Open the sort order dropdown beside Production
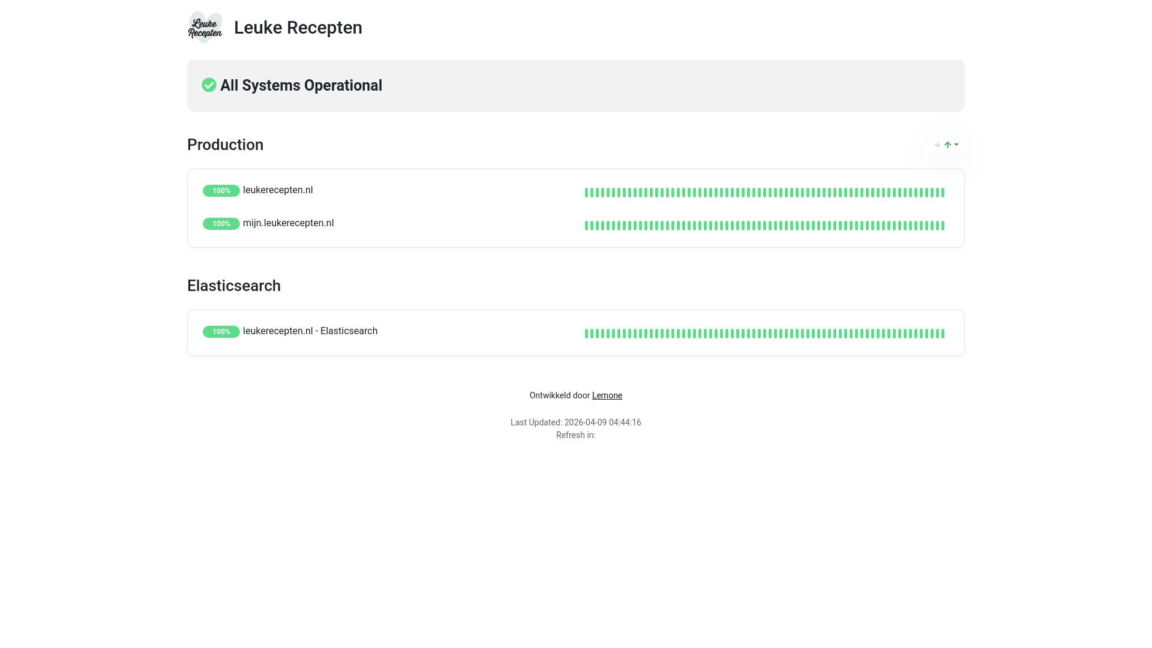The height and width of the screenshot is (648, 1152). pos(947,145)
